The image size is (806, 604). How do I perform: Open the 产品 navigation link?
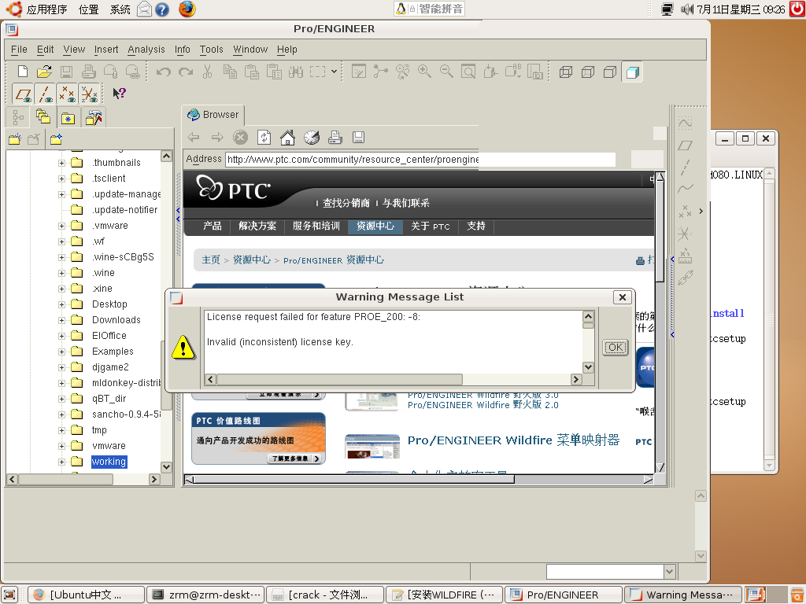(x=212, y=226)
